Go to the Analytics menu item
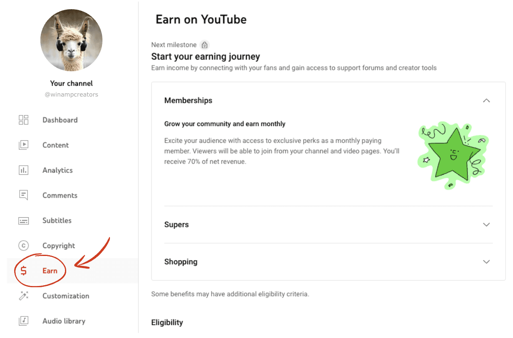513x338 pixels. [57, 170]
